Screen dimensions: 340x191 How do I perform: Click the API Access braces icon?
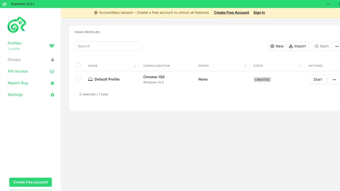[x=52, y=71]
